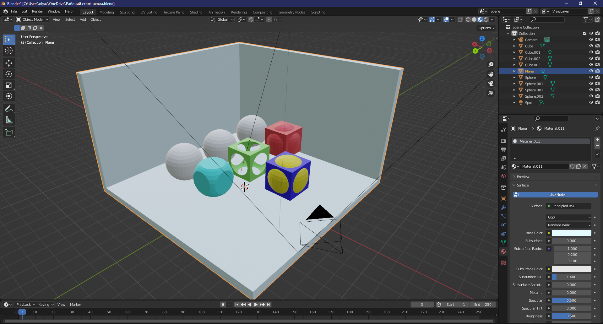Select Sphere.003 in the outliner
603x324 pixels.
click(x=534, y=96)
